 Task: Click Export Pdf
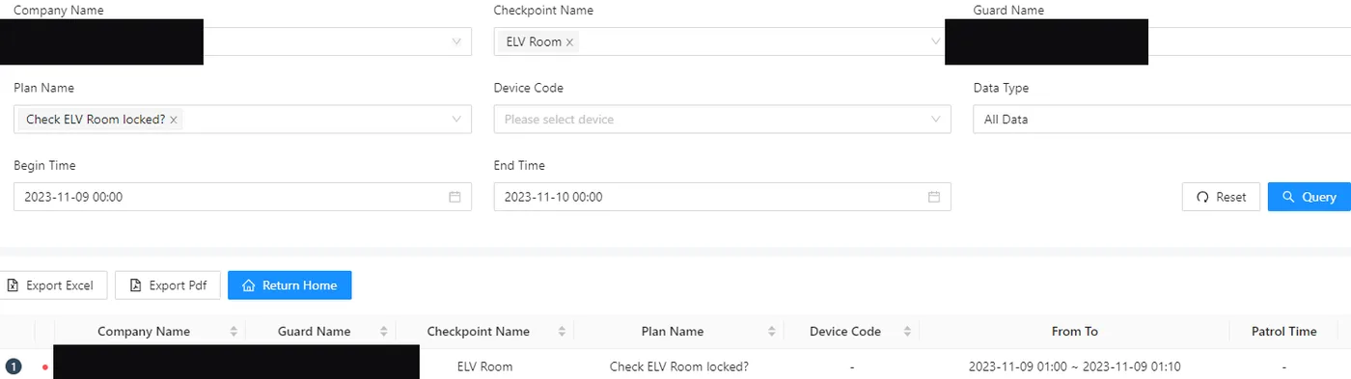(168, 285)
